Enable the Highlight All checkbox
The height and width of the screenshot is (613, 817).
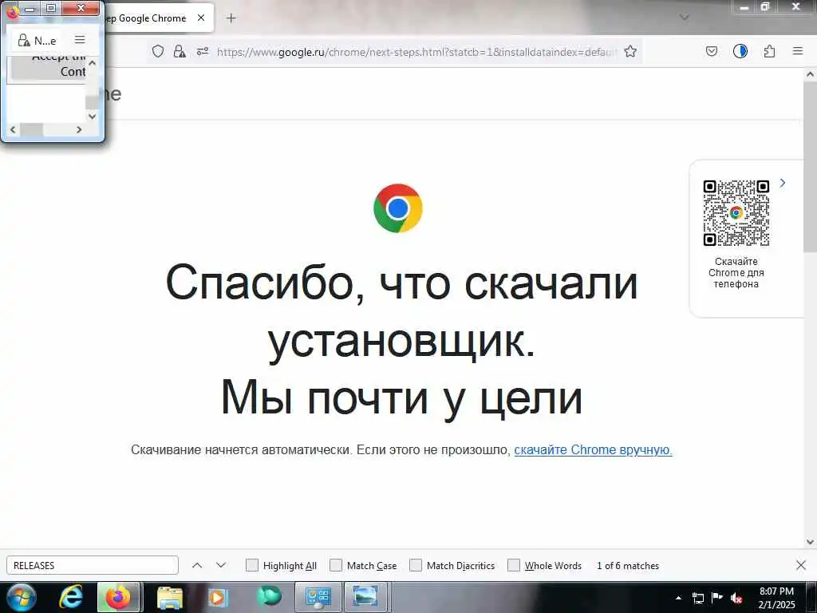click(251, 565)
